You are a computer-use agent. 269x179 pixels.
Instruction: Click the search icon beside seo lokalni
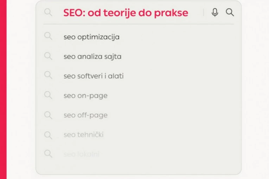coord(48,154)
